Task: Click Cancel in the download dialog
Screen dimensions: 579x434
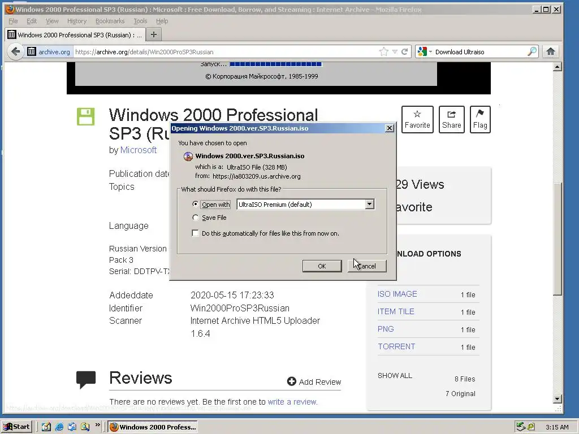Action: 367,266
